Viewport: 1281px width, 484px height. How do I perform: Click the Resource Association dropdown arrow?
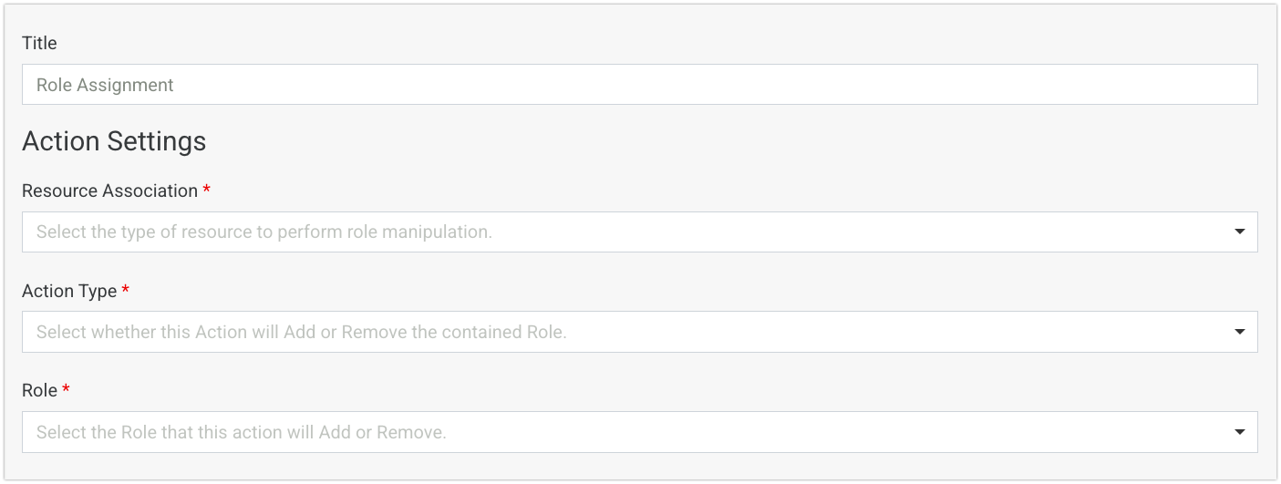(x=1239, y=232)
